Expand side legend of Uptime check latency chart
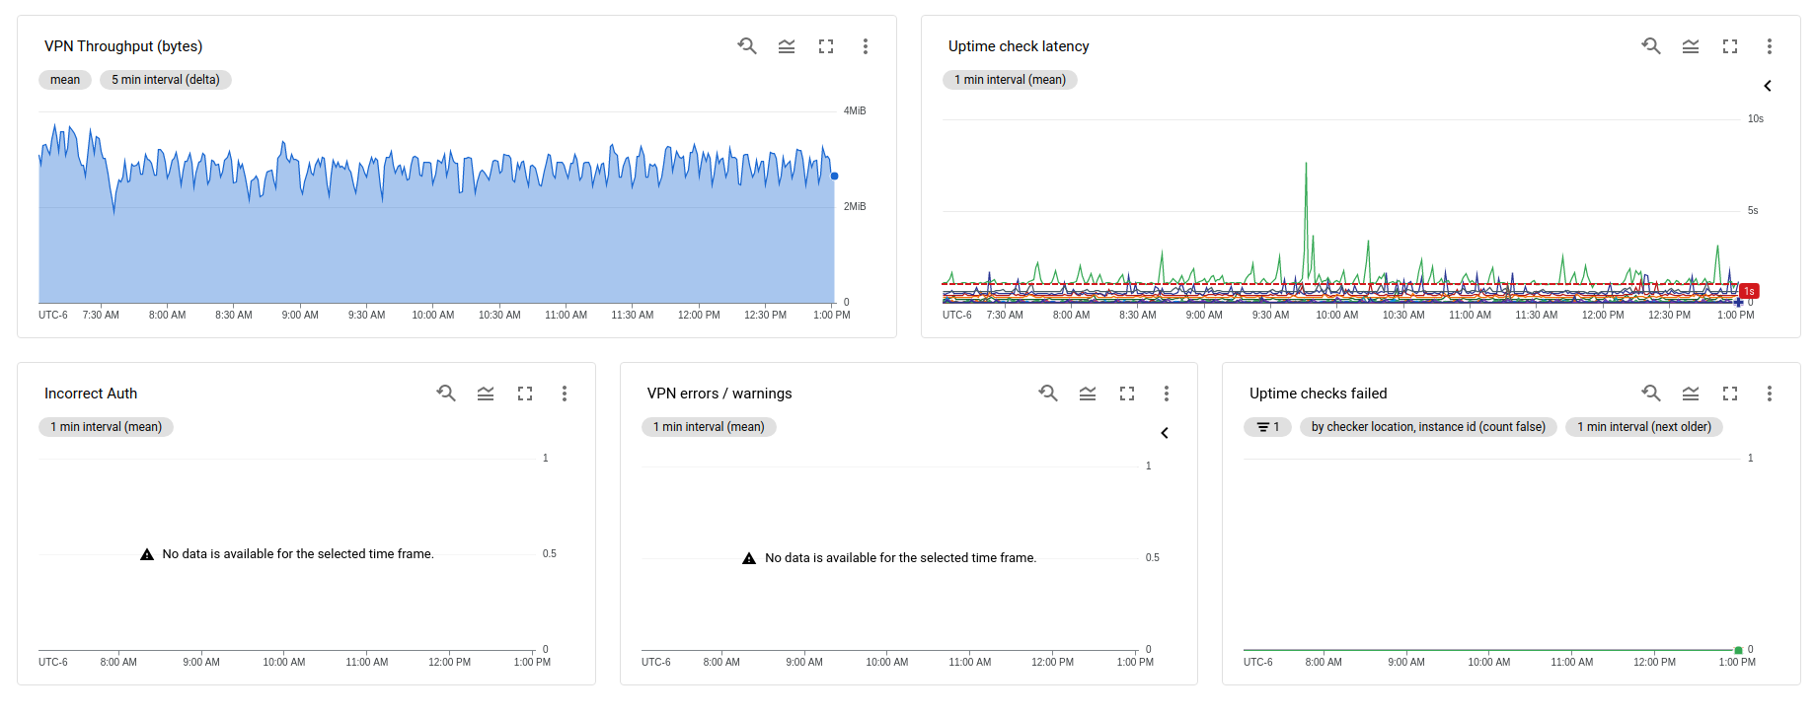The height and width of the screenshot is (717, 1816). point(1768,86)
